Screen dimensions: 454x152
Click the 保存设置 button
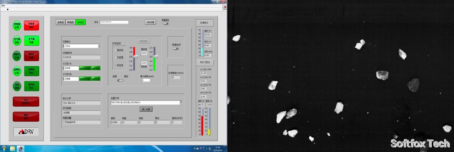pyautogui.click(x=150, y=22)
